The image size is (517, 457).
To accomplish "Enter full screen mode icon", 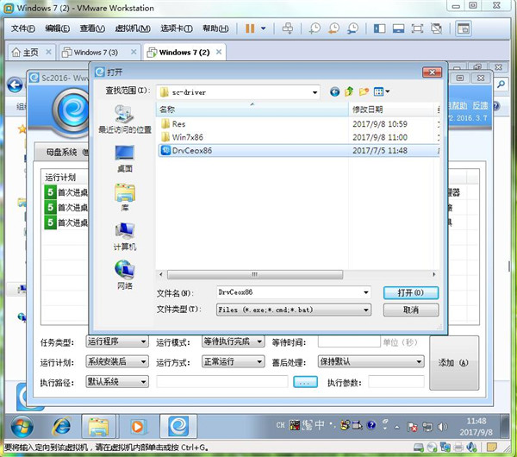I will [417, 28].
